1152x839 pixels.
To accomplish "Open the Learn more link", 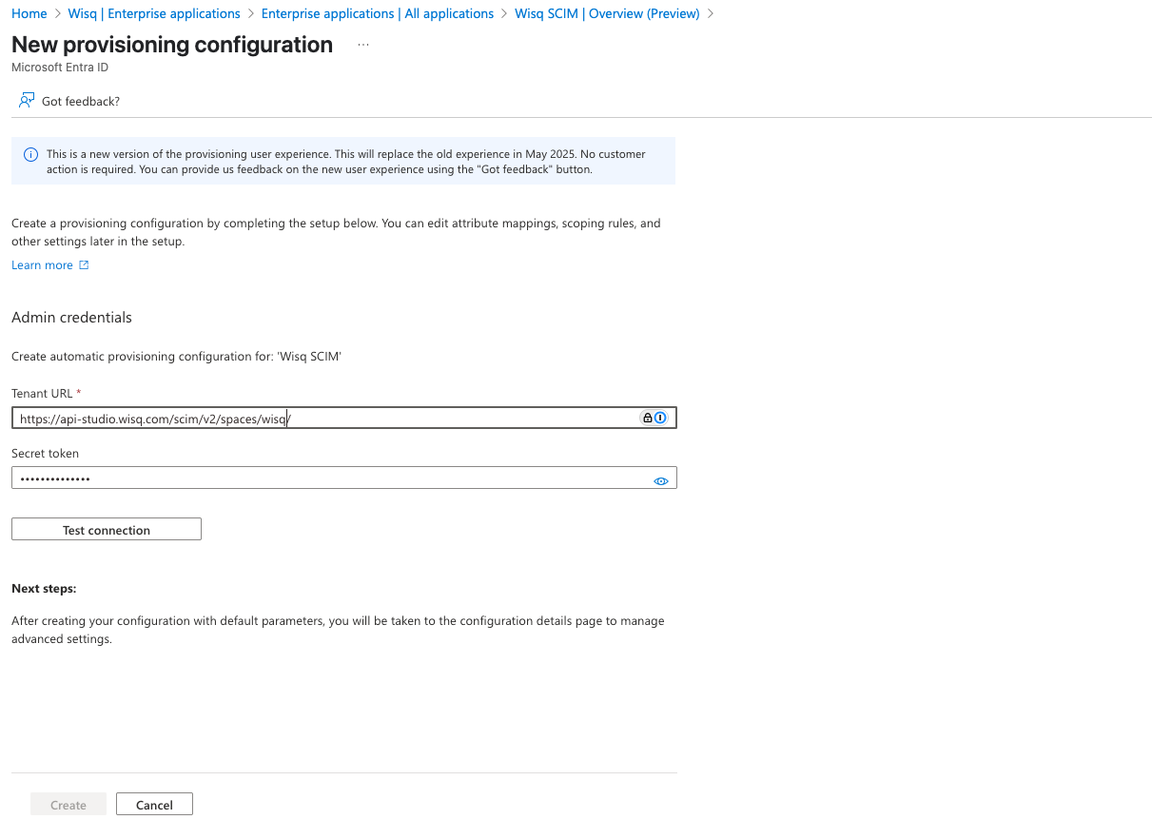I will pos(42,265).
